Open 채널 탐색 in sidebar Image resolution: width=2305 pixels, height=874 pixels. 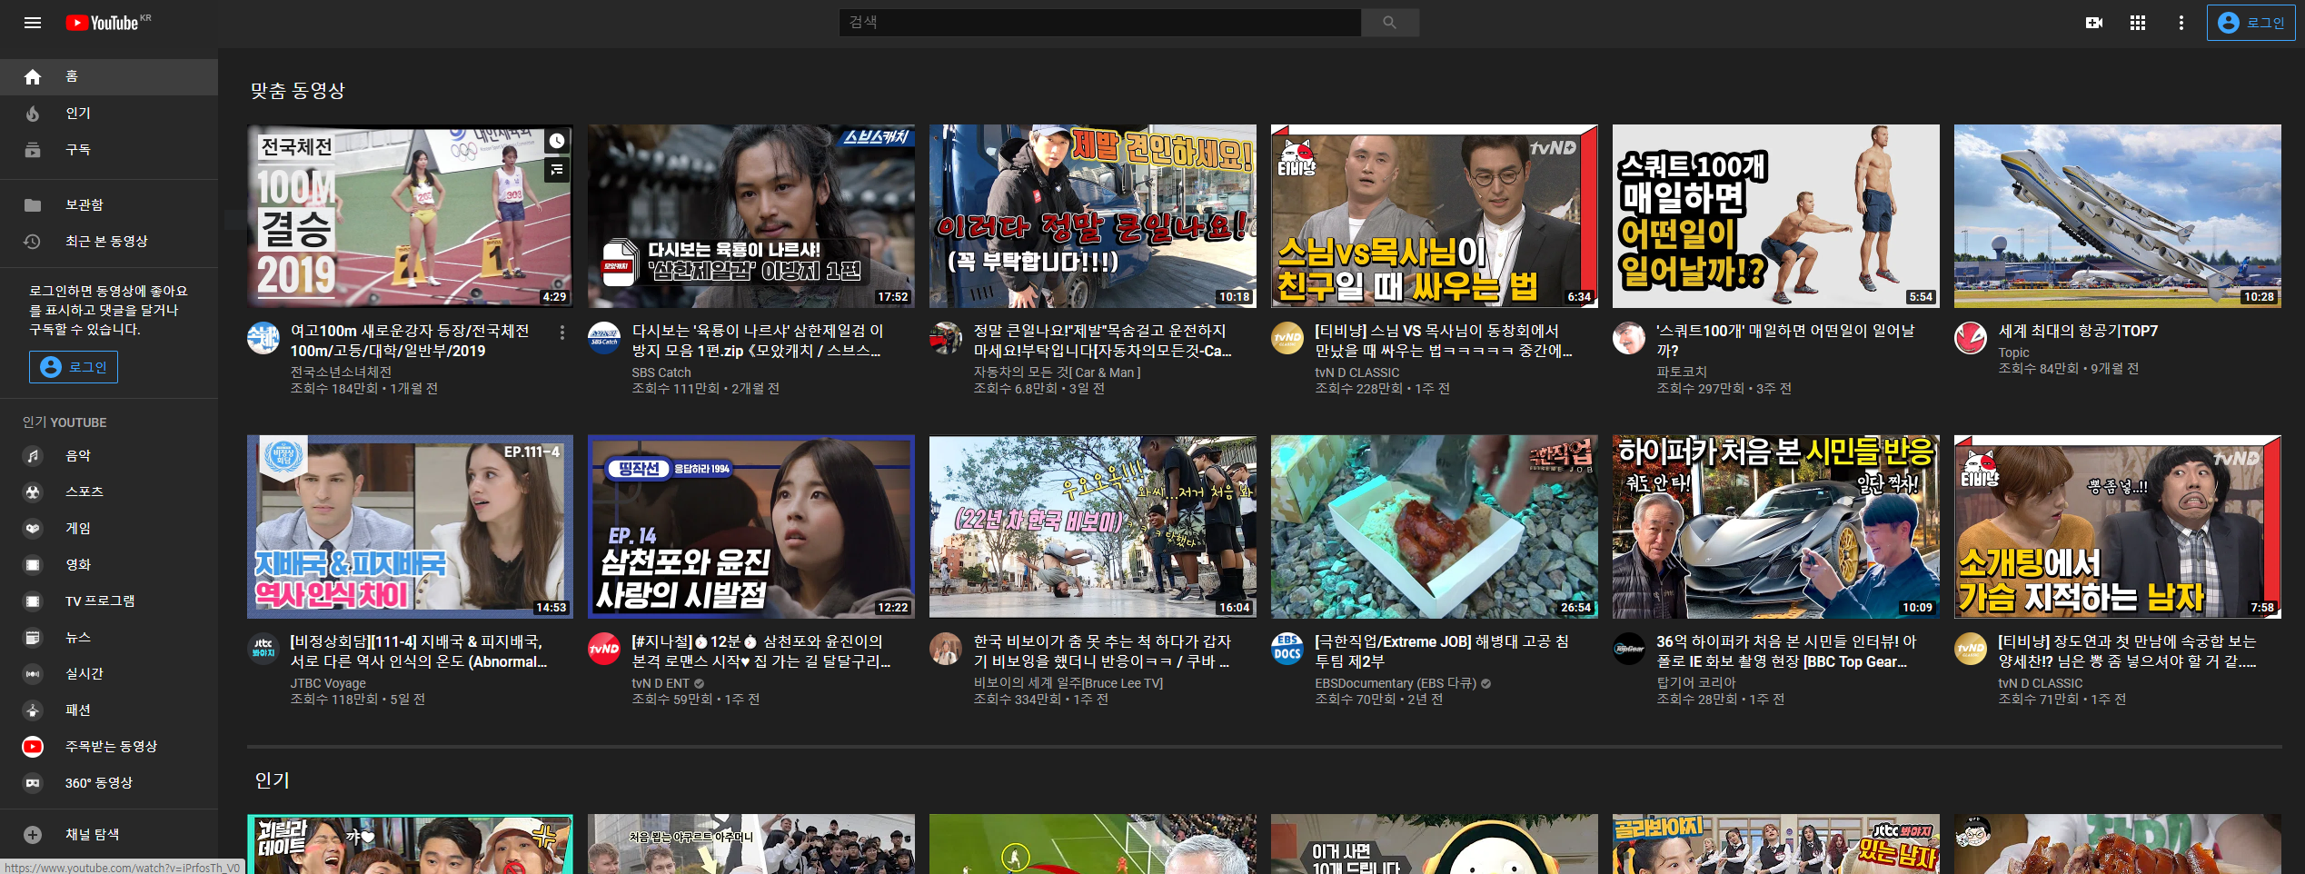[x=92, y=835]
